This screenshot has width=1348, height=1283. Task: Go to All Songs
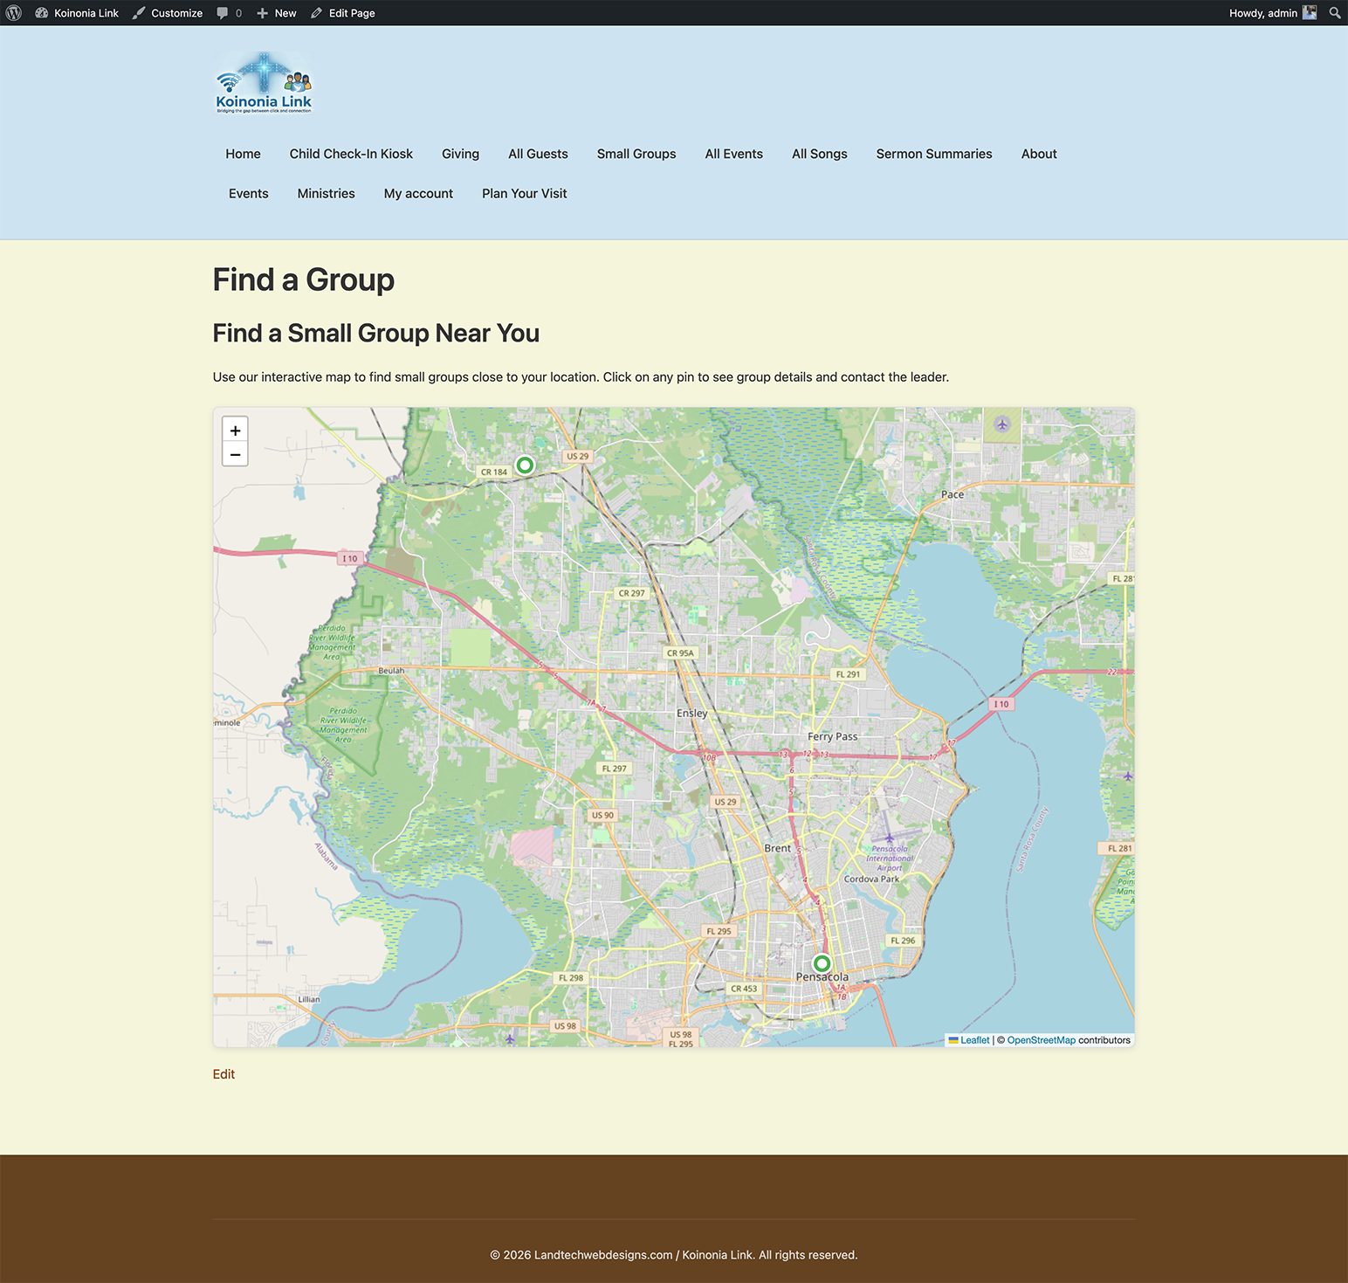pyautogui.click(x=820, y=154)
